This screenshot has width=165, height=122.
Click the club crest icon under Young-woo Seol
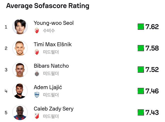click(37, 31)
